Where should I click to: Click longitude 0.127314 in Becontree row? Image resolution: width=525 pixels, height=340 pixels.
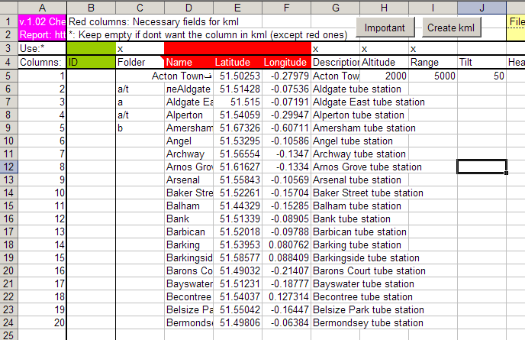coord(287,296)
